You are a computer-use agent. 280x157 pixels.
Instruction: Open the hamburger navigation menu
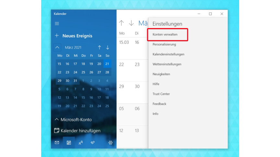tap(57, 24)
